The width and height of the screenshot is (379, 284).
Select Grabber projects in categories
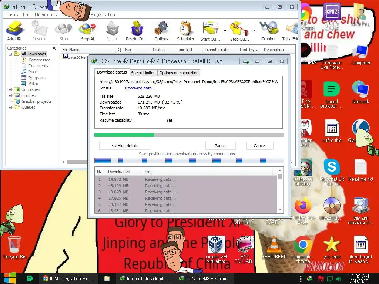click(x=37, y=101)
